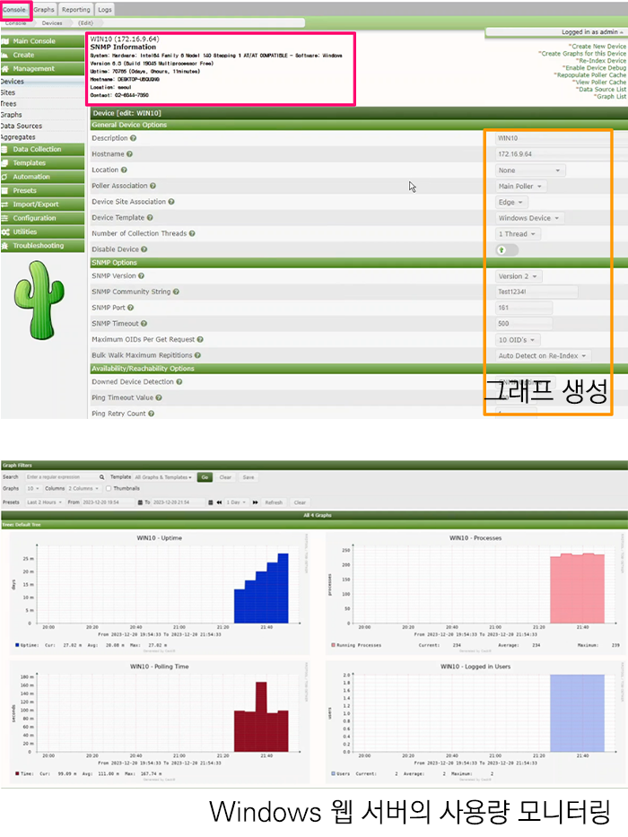Shift time span forward with forward arrows

tap(256, 502)
